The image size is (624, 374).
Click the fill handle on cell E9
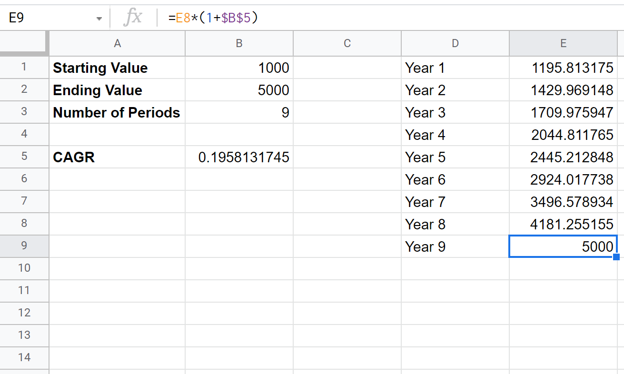(x=616, y=257)
